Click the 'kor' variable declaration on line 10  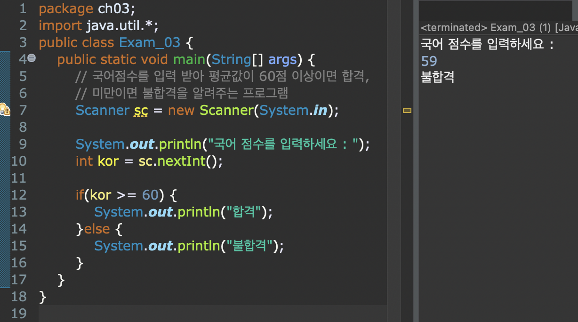108,161
